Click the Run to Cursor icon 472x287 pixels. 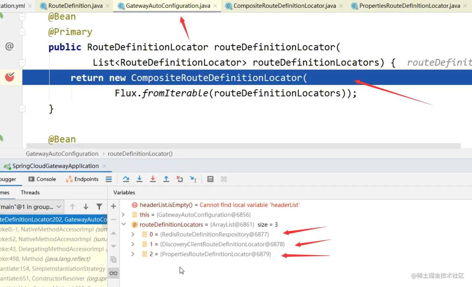tap(193, 179)
